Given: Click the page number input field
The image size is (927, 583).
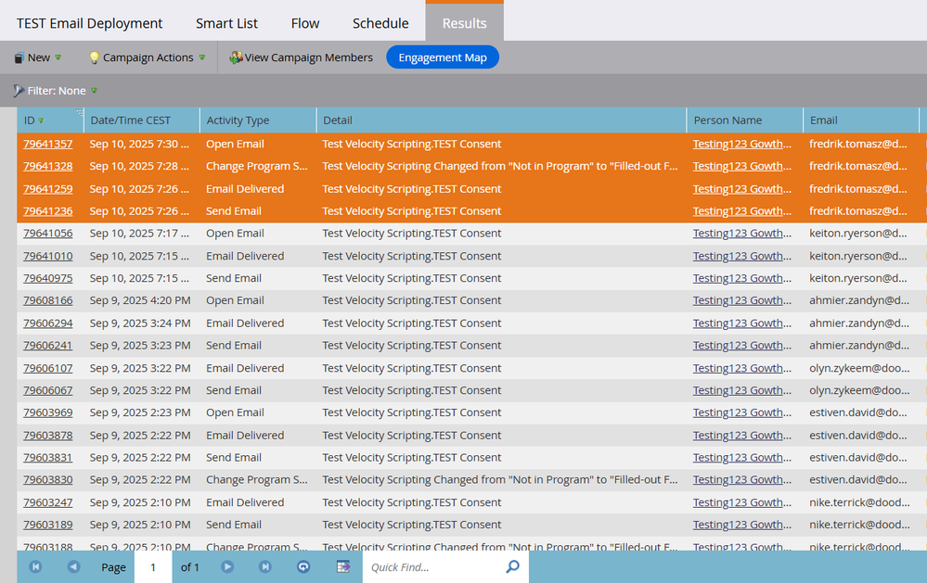Looking at the screenshot, I should click(x=153, y=567).
